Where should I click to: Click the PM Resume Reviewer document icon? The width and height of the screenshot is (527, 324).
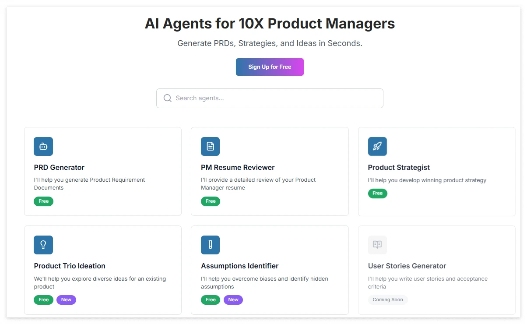[x=210, y=146]
